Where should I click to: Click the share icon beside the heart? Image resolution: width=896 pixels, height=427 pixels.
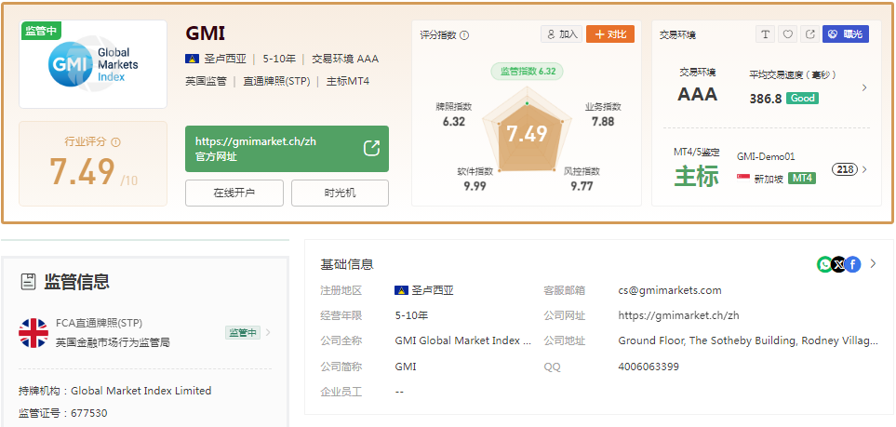coord(809,34)
